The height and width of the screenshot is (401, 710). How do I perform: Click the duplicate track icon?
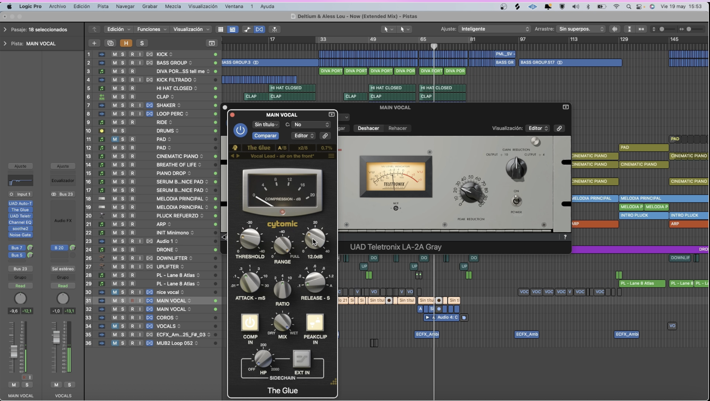[x=110, y=43]
